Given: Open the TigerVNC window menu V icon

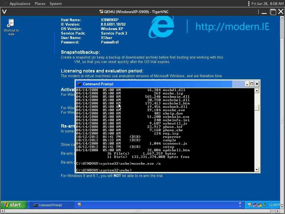Looking at the screenshot, I should point(4,12).
